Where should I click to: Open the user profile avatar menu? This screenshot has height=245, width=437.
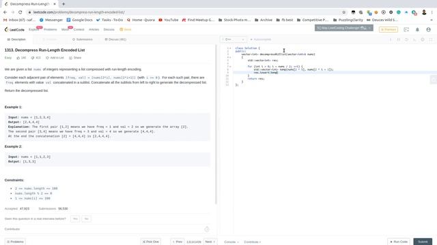pyautogui.click(x=428, y=29)
